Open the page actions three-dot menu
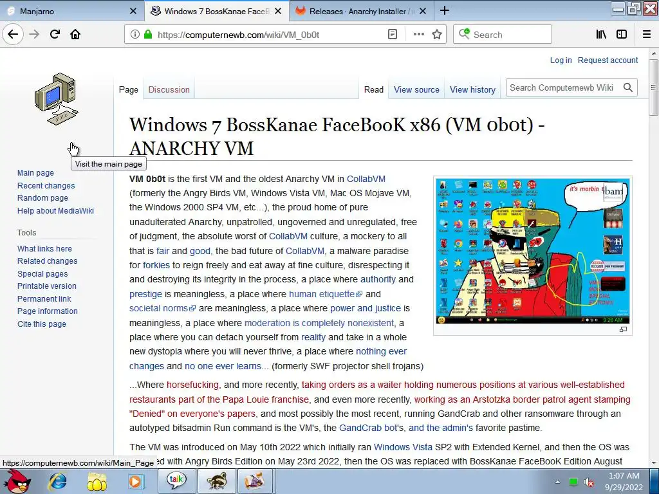659x494 pixels. point(418,35)
